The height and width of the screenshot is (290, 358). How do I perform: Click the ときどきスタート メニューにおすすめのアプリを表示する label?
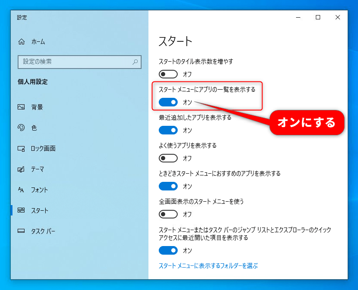(219, 173)
